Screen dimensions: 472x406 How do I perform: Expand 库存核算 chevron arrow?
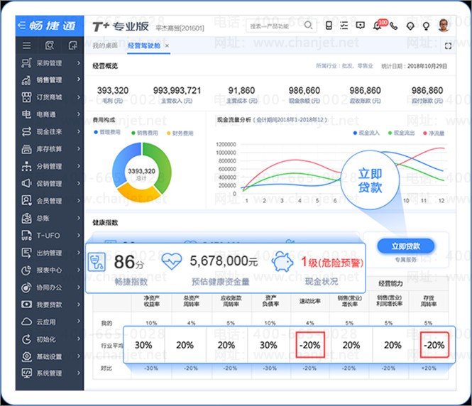point(78,148)
